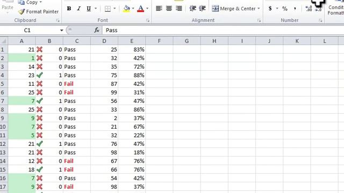Select Fail cell in row 17
This screenshot has width=344, height=193.
[77, 187]
